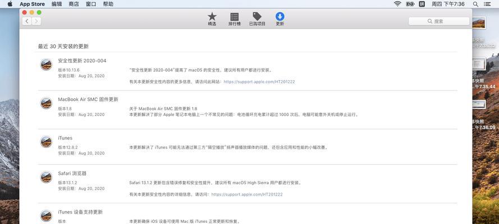Screen dimensions: 499x224
Task: Minimize the App Store window
Action: tap(32, 12)
